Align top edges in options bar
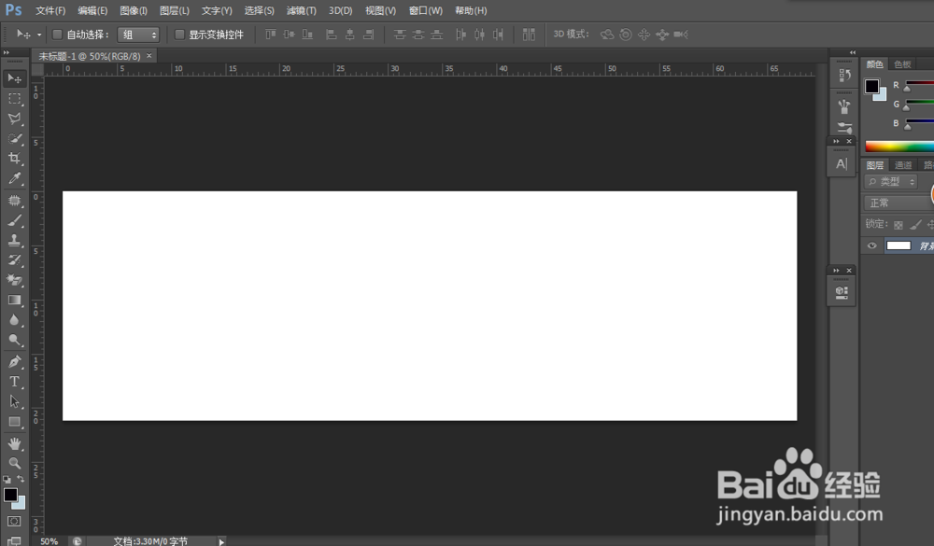The image size is (934, 546). click(x=271, y=35)
